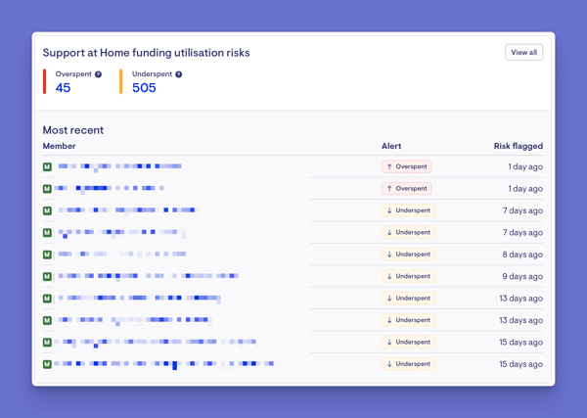This screenshot has height=418, width=587.
Task: Click the Alert column header
Action: click(x=391, y=146)
